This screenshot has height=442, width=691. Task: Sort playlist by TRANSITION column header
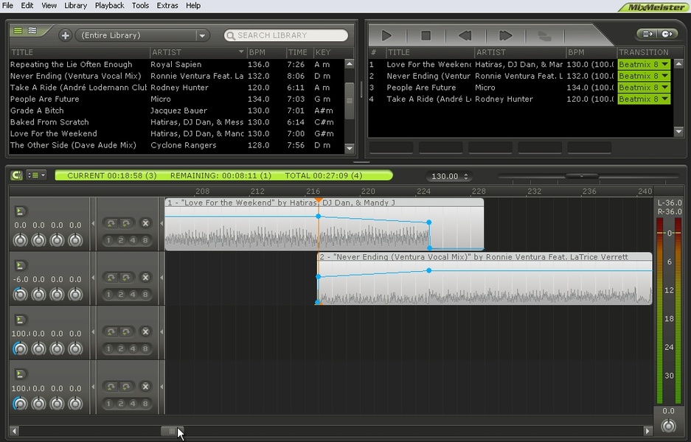(x=644, y=52)
